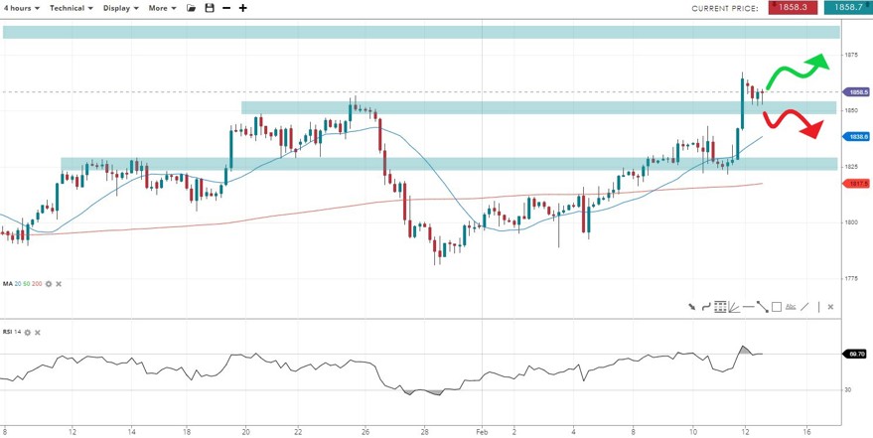Expand the Technical indicators menu

point(71,7)
